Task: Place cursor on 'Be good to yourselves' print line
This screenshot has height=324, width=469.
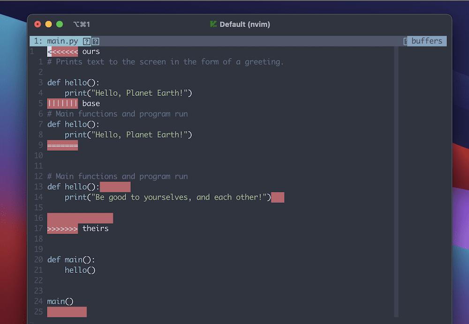Action: [x=168, y=197]
